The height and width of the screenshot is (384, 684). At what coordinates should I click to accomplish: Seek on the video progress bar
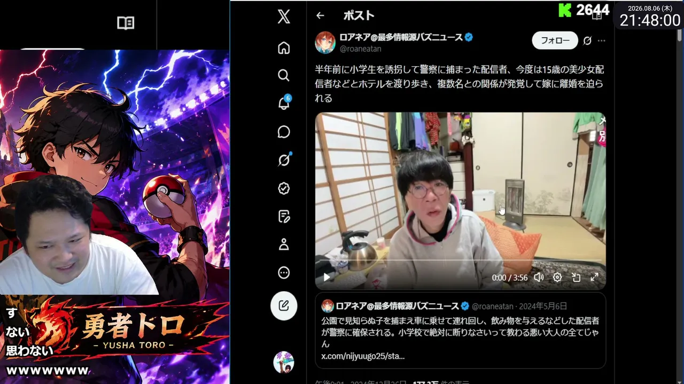460,260
